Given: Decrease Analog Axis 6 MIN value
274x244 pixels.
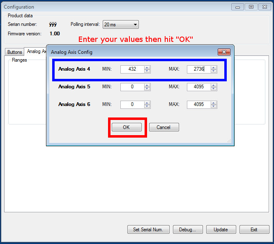Looking at the screenshot, I should (147, 106).
